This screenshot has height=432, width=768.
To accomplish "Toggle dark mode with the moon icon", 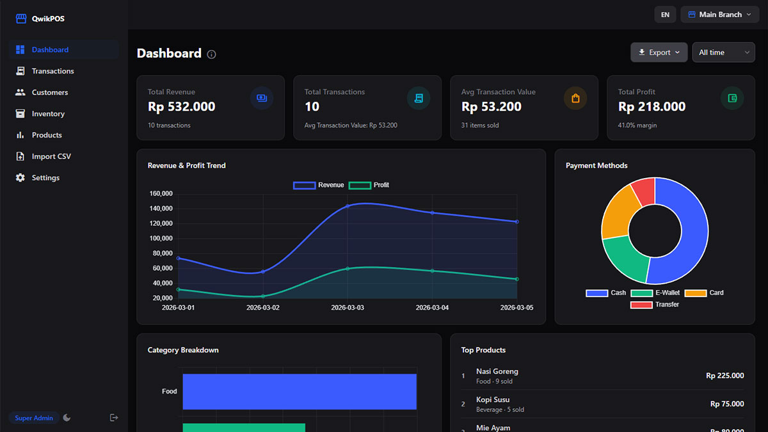I will pos(67,418).
